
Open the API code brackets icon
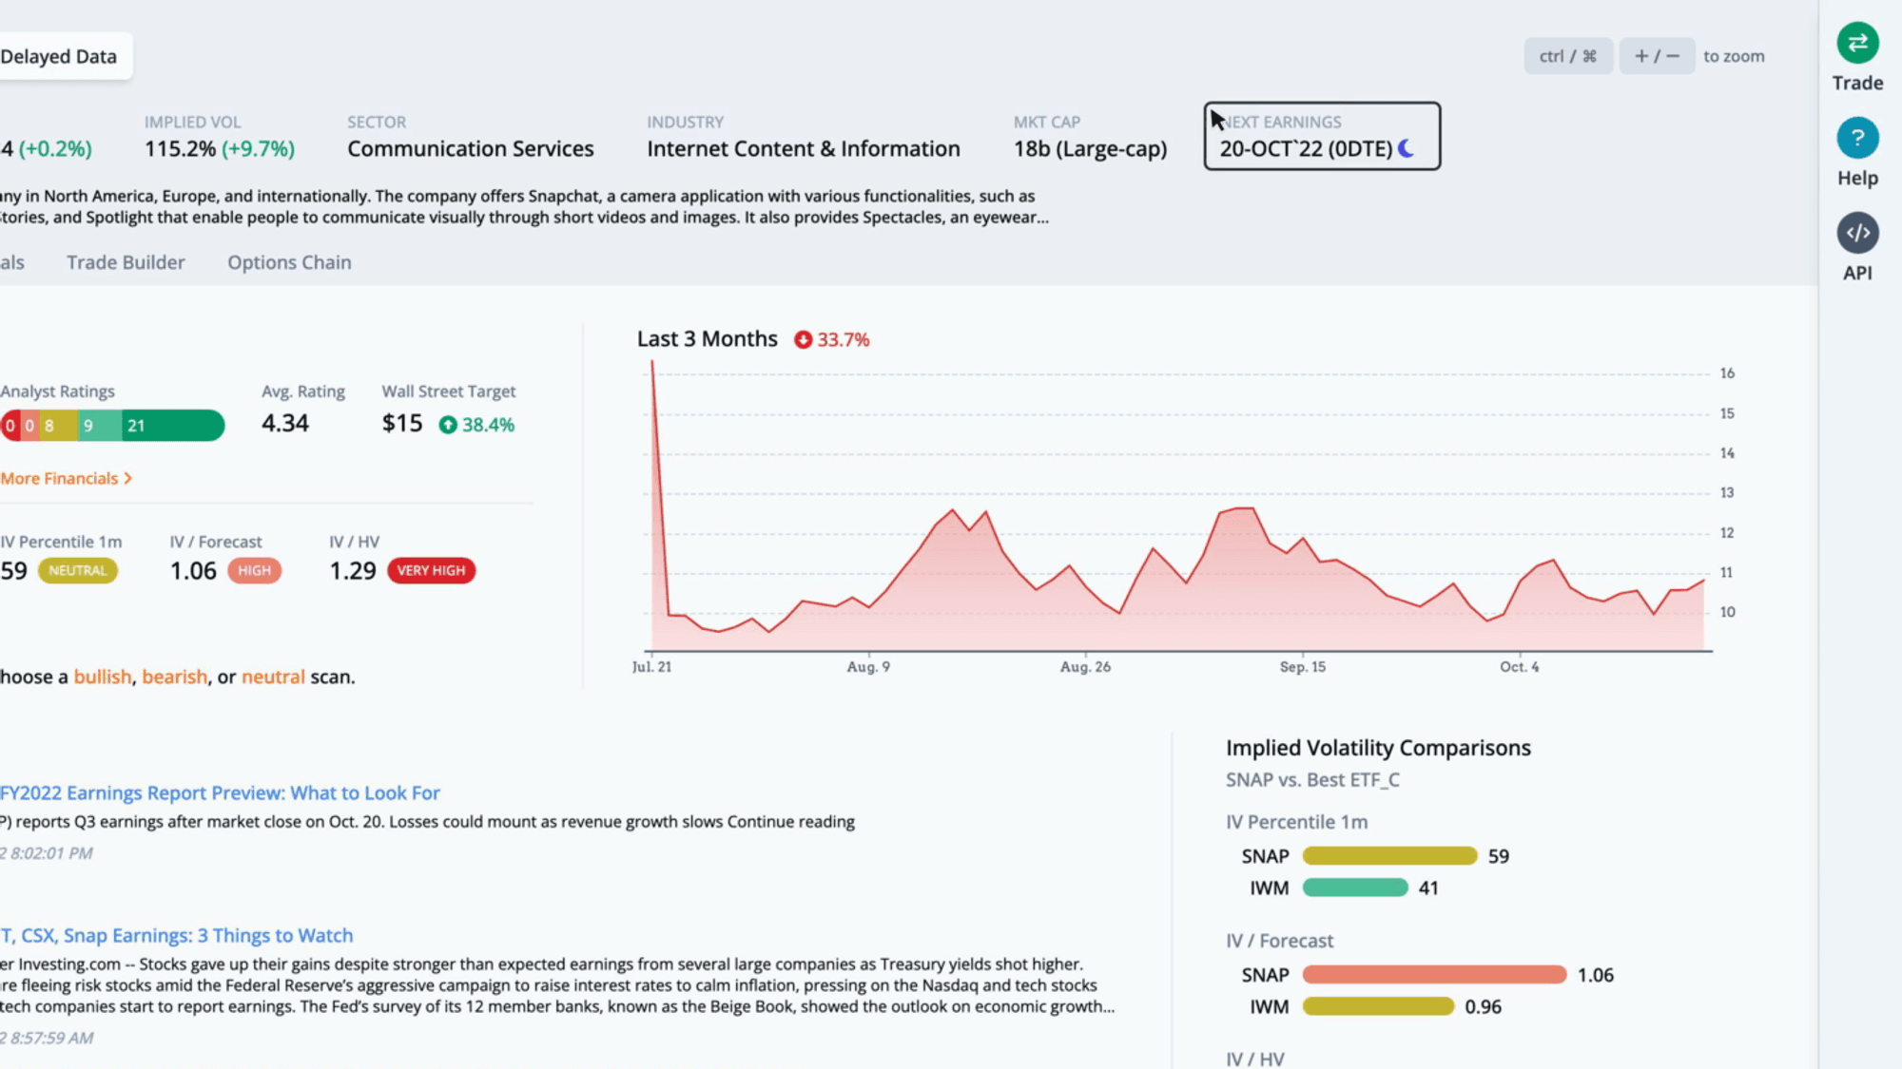coord(1857,233)
